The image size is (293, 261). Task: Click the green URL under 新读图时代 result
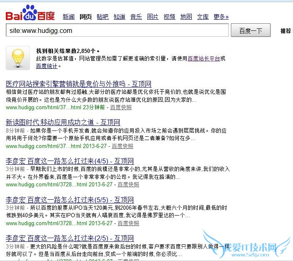pos(56,146)
